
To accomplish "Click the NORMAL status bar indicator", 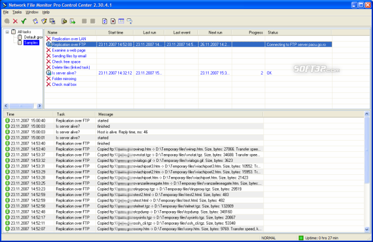I will (269, 238).
